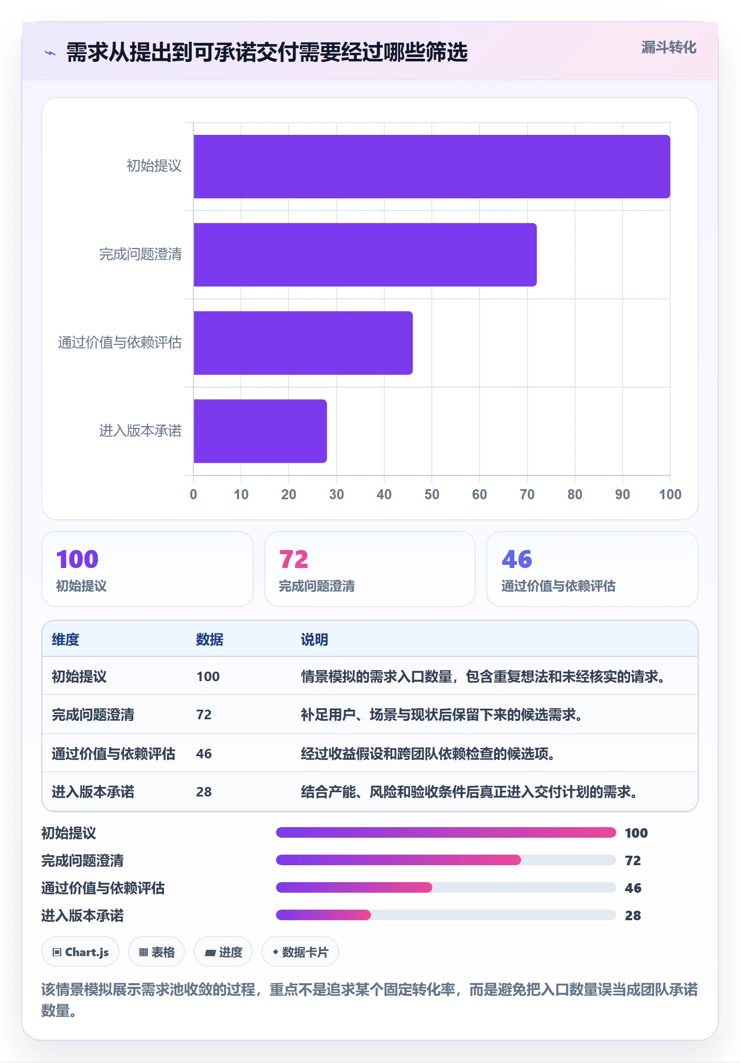The image size is (740, 1063).
Task: Click the progress value 72 label
Action: click(633, 860)
